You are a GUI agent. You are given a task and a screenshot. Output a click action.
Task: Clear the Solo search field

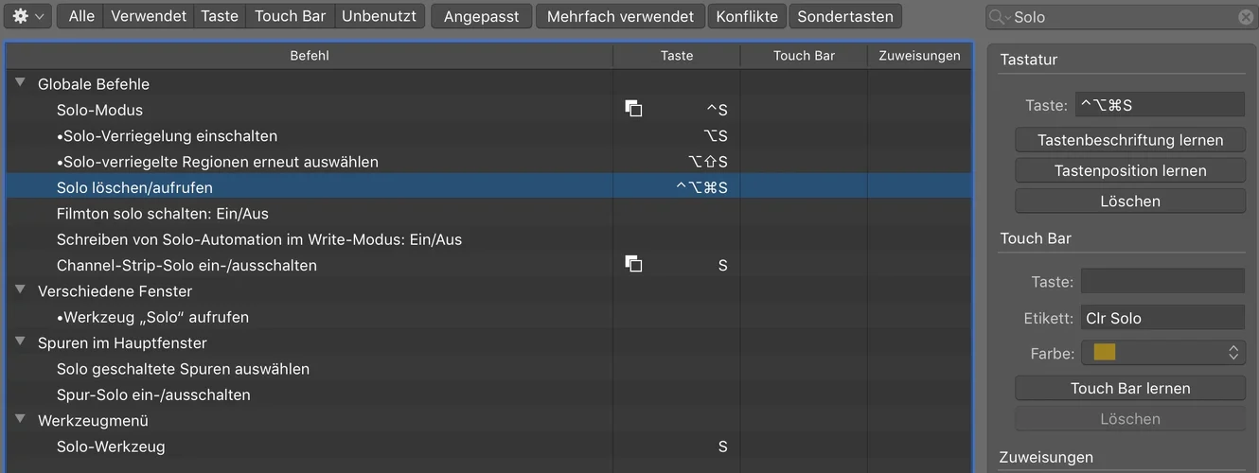pyautogui.click(x=1246, y=17)
